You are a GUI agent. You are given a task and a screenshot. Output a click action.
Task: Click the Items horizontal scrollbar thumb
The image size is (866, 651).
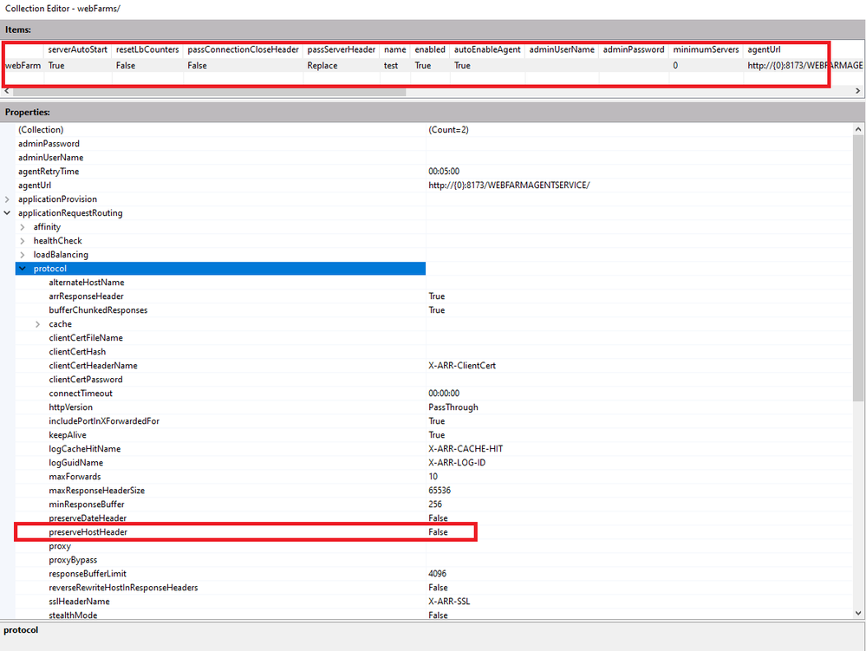coord(209,92)
